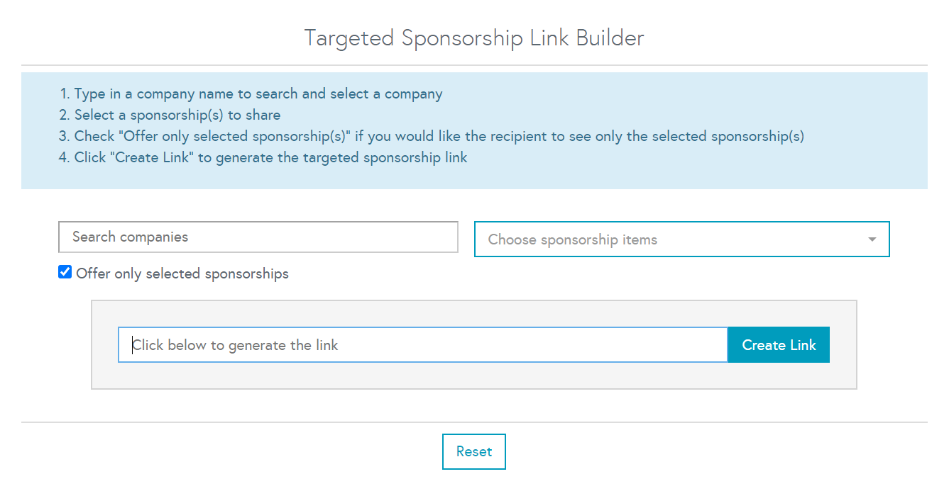
Task: Open the Choose sponsorship items dropdown
Action: tap(667, 239)
